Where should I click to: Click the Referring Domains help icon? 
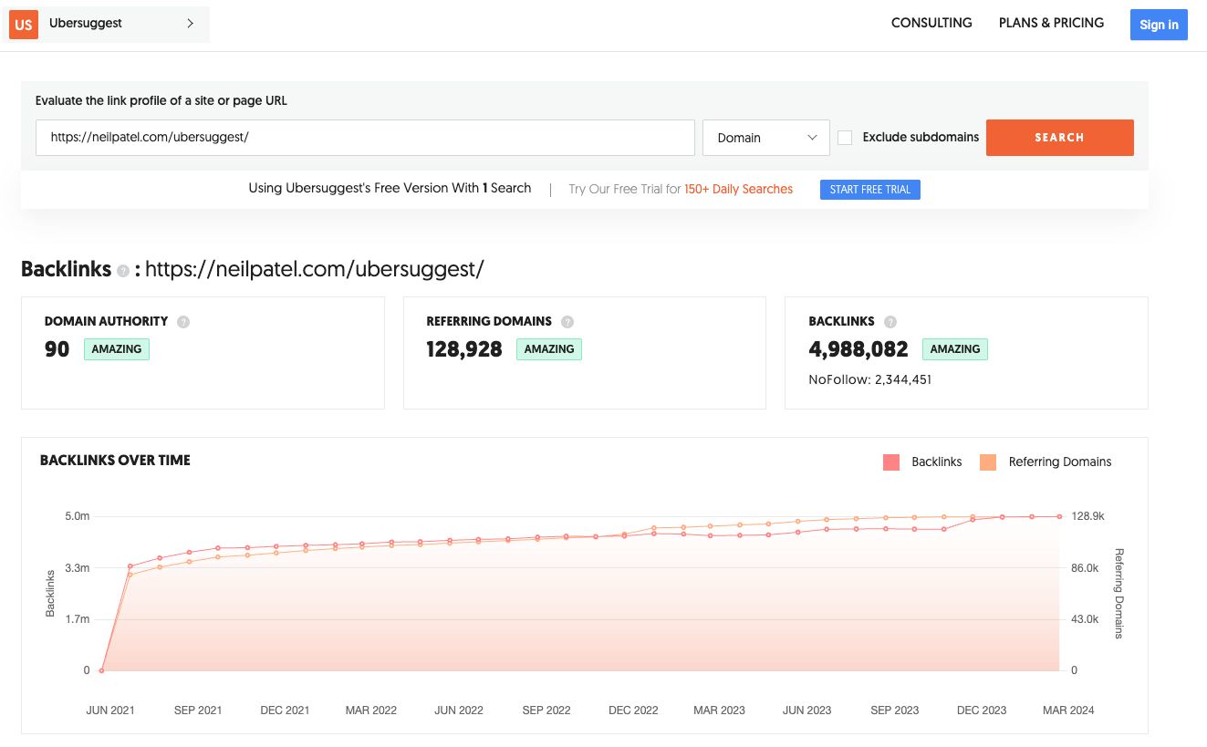567,321
